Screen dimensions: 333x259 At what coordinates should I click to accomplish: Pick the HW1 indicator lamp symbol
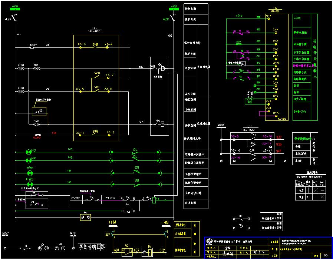[30, 173]
